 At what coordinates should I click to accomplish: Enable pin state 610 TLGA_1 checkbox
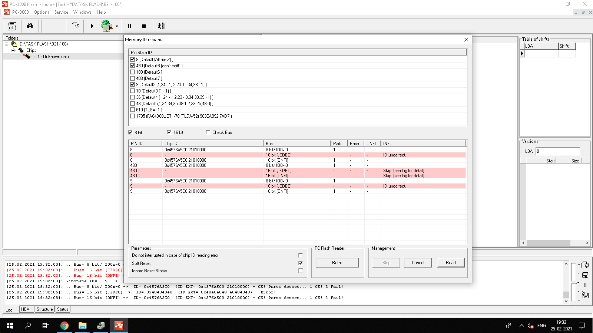click(132, 110)
